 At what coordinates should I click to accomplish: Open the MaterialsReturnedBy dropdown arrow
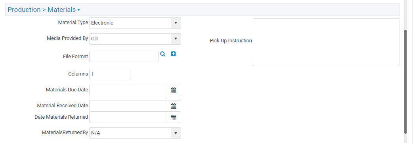(x=176, y=133)
